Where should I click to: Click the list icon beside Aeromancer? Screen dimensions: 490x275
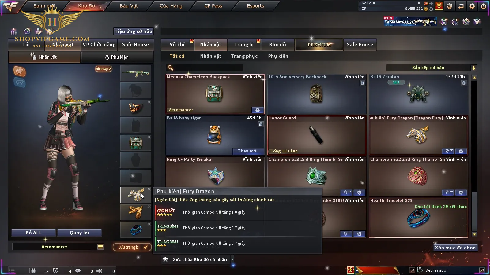[x=100, y=247]
